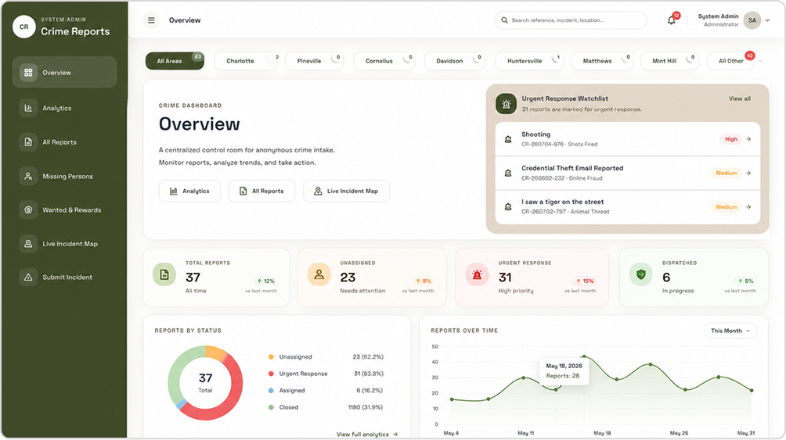Open the notifications bell icon

coord(671,20)
